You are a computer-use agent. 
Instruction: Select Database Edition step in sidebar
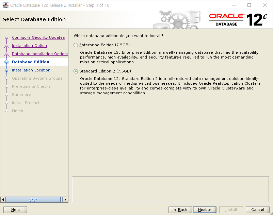tap(31, 62)
